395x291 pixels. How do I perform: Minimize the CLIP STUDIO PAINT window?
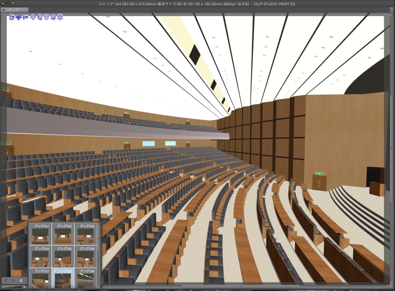click(x=8, y=4)
